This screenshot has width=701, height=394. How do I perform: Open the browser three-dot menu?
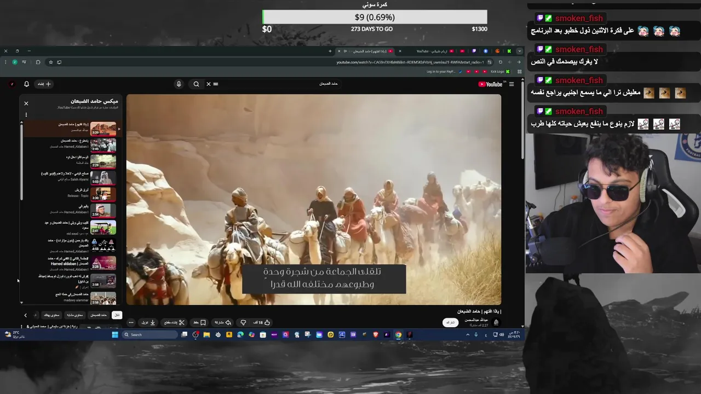tap(5, 62)
